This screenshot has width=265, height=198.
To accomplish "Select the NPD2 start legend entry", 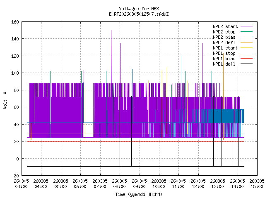I will 225,26.
